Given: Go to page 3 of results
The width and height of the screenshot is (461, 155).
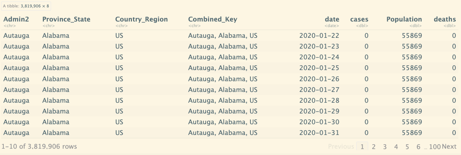Looking at the screenshot, I should [x=385, y=146].
